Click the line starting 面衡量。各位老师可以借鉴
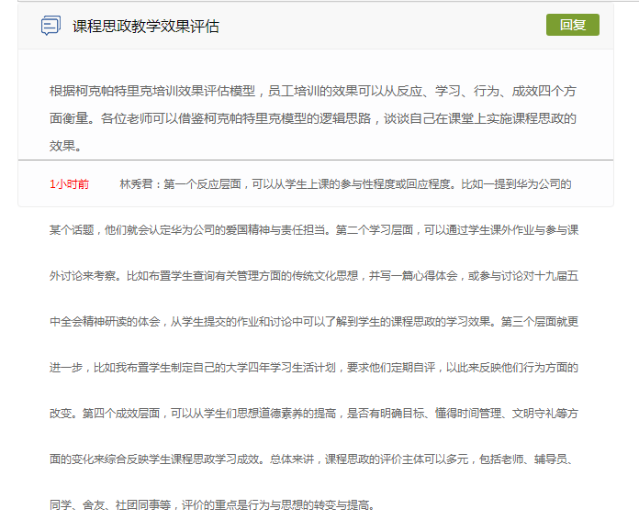This screenshot has height=531, width=639. point(312,118)
